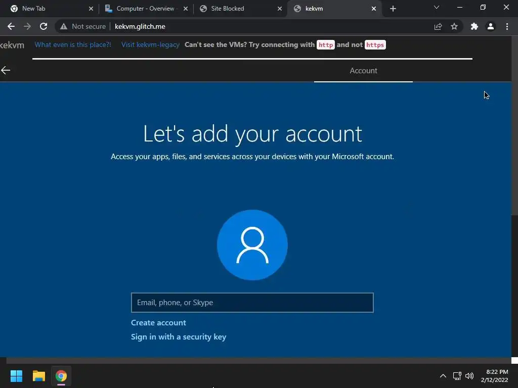Expand the tab search chevron
Viewport: 518px width, 388px height.
pos(437,7)
